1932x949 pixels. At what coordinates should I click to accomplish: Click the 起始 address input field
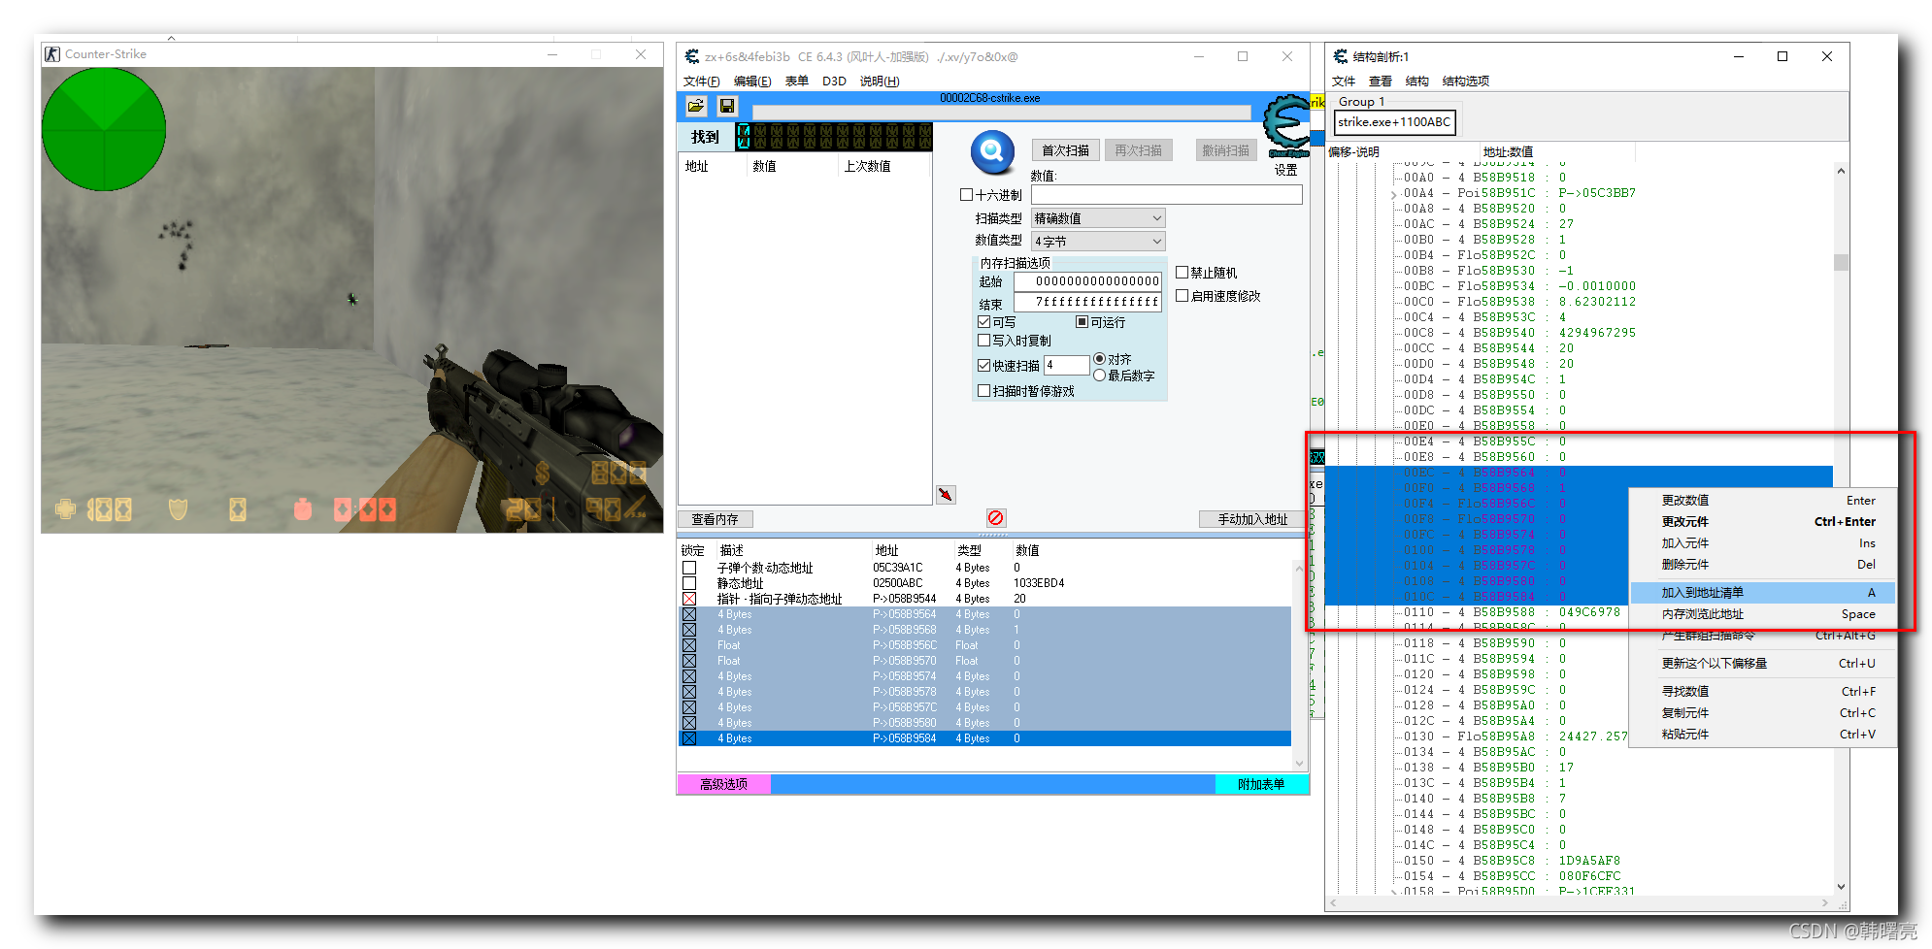click(1088, 281)
